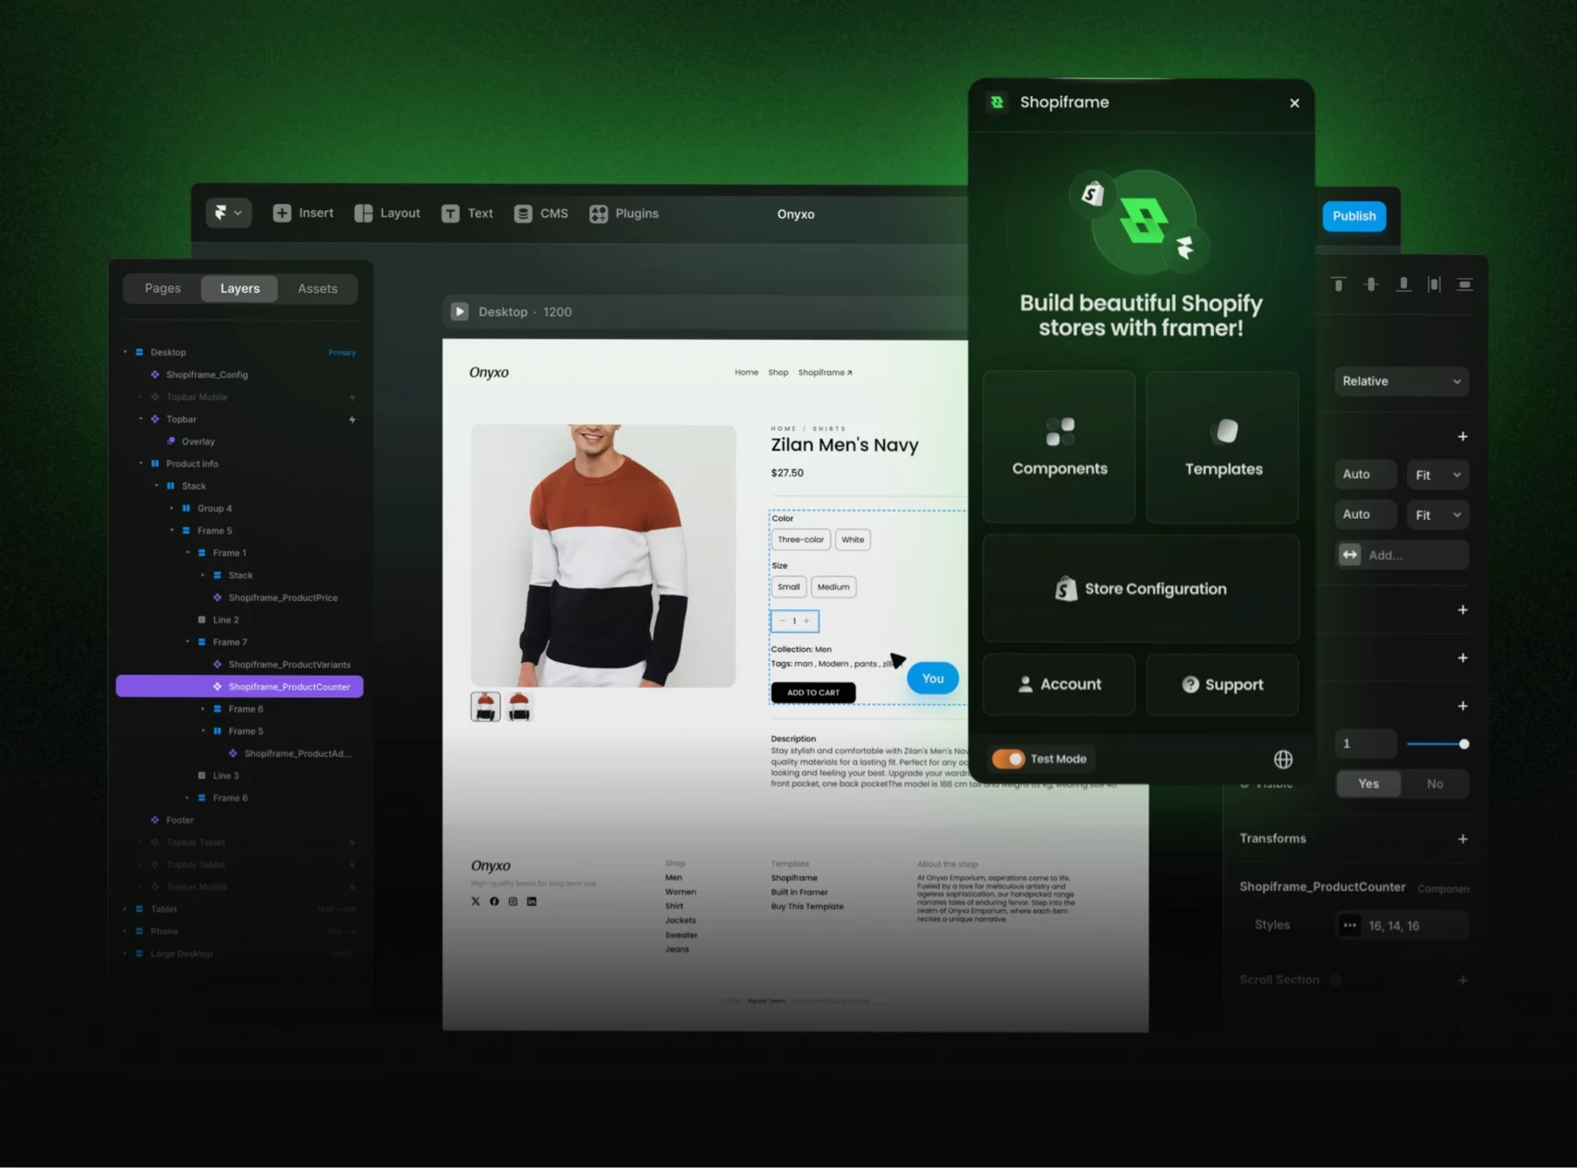Enable Test Mode in Shopiframe
The width and height of the screenshot is (1577, 1168).
coord(1007,758)
